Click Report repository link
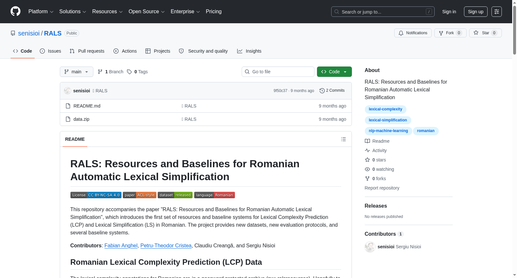 (x=382, y=188)
